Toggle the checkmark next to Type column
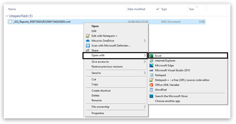Viewport: 236px width, 124px height. point(158,9)
